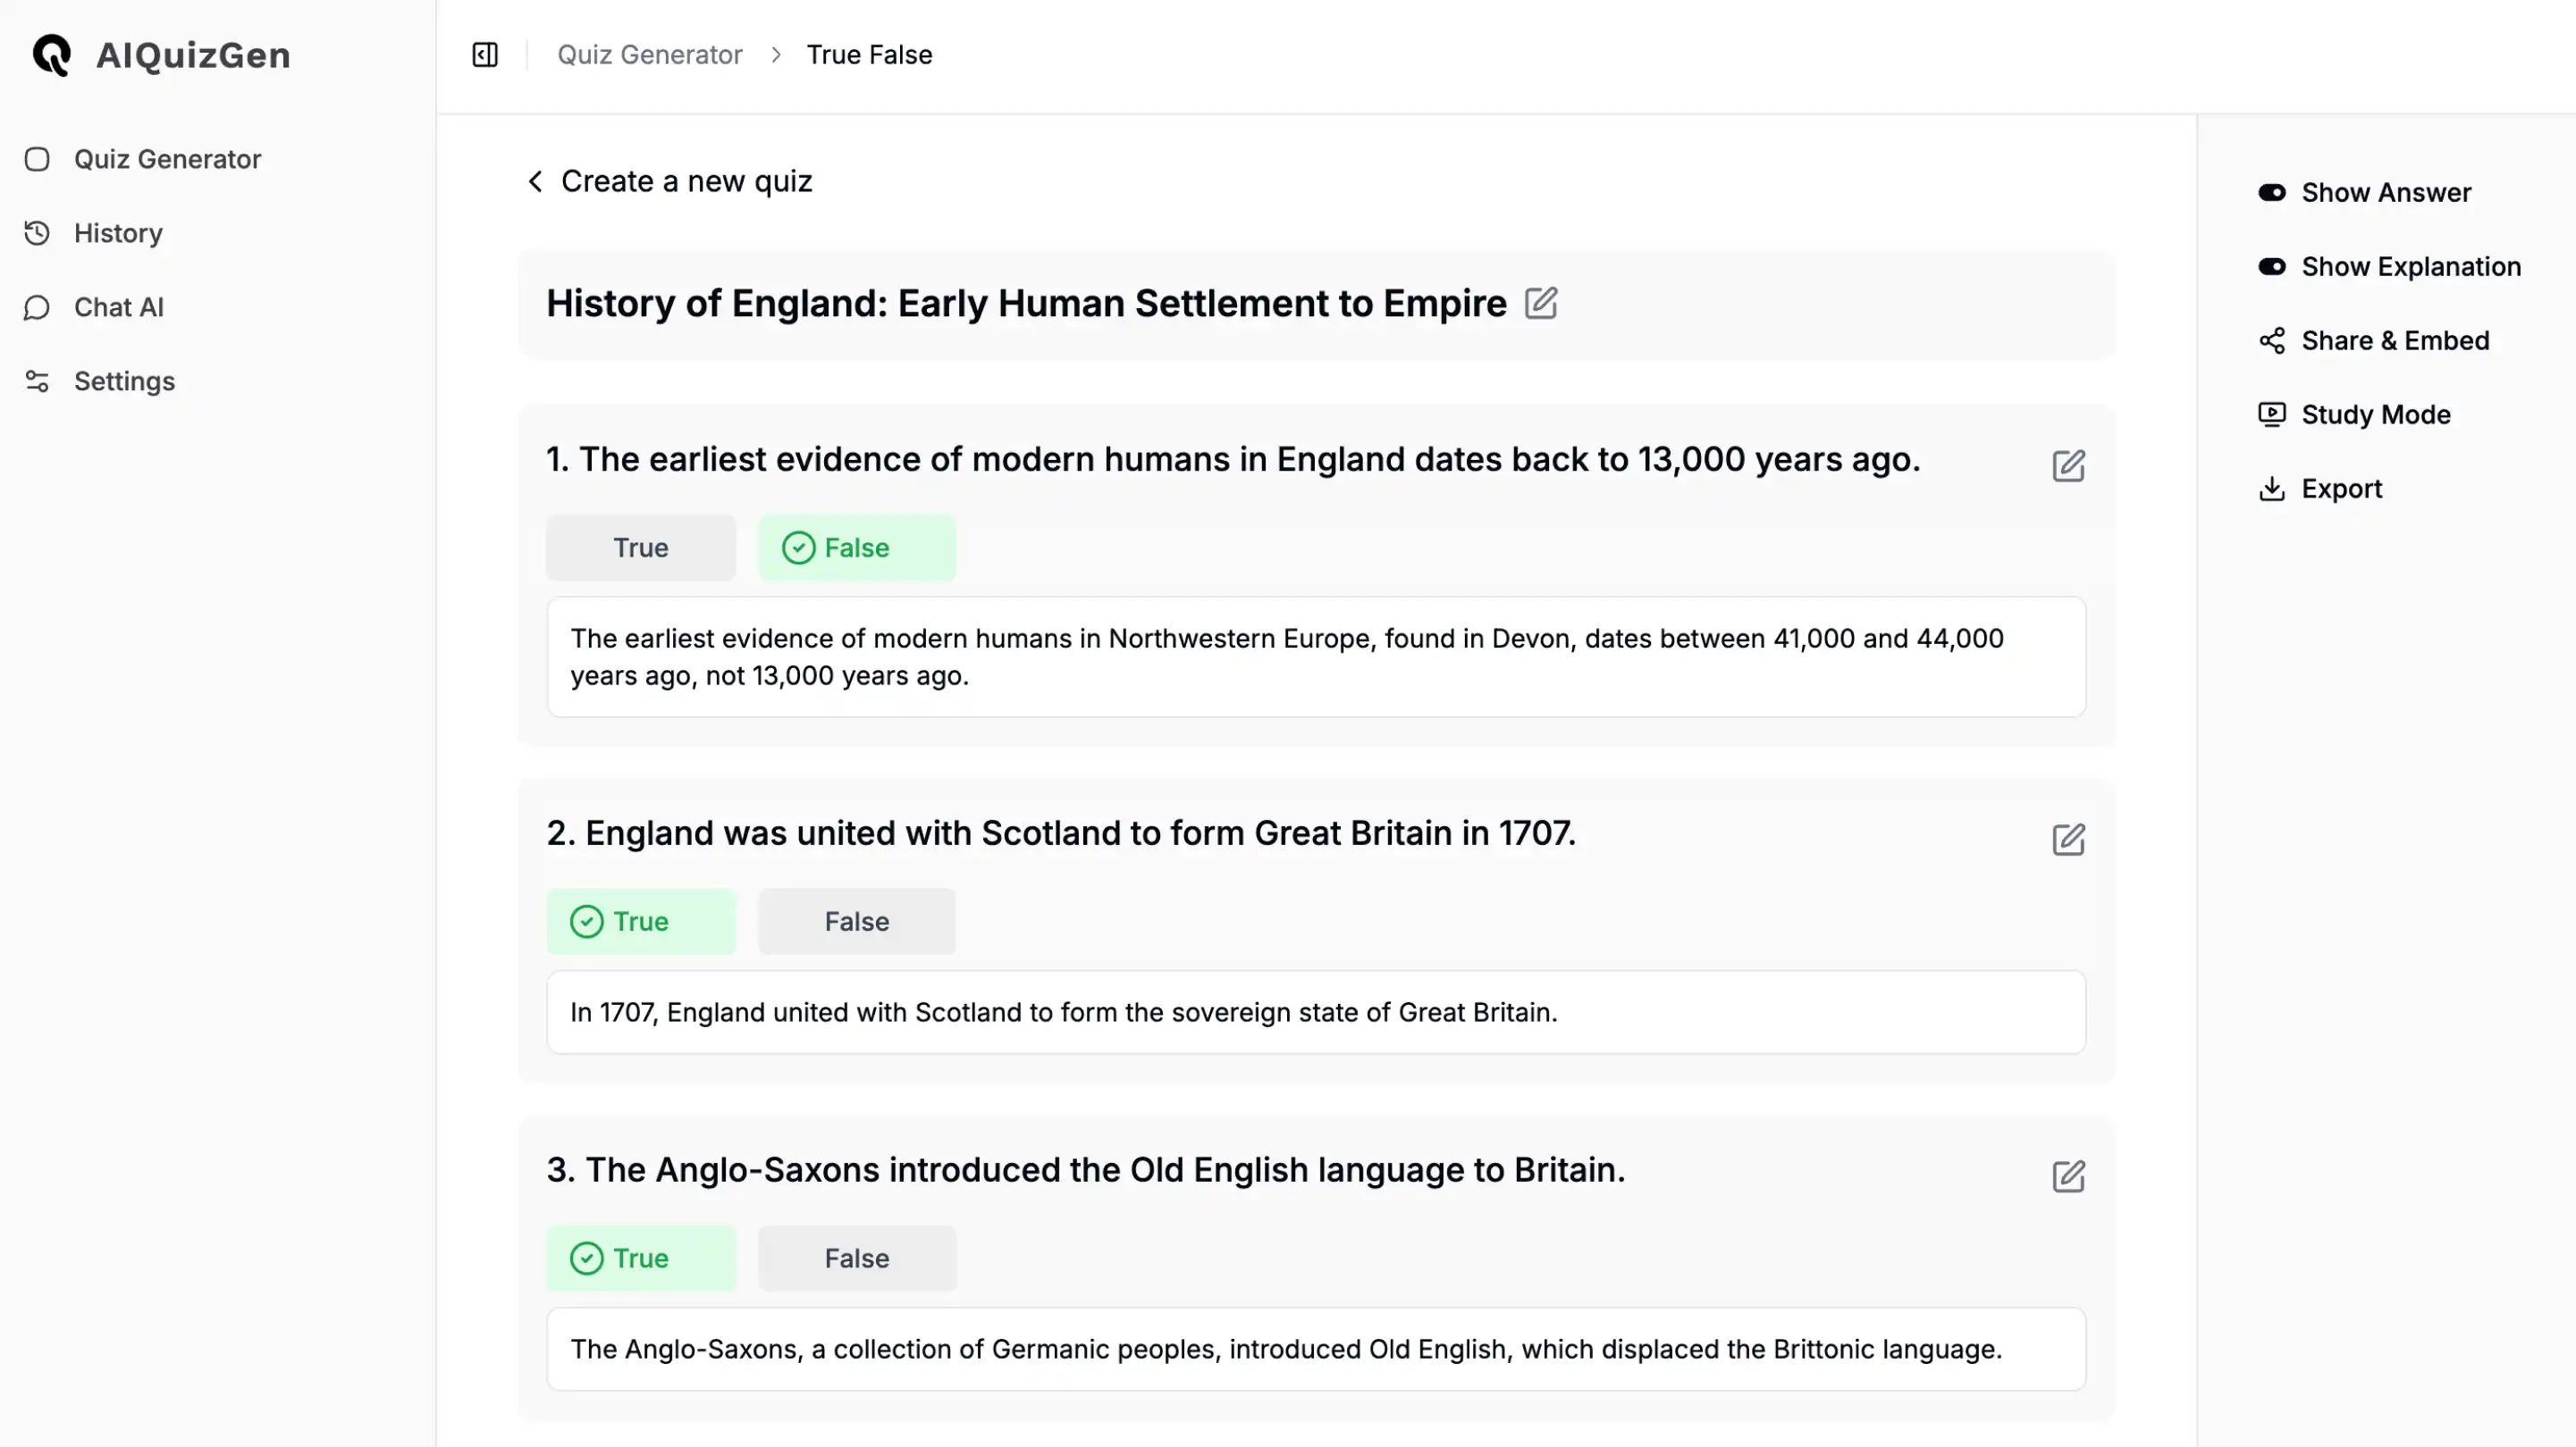Open the History sidebar icon

38,231
